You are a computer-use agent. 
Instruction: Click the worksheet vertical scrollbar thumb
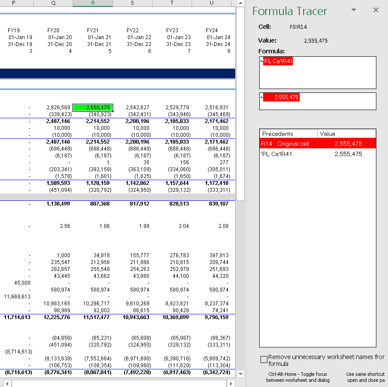tap(240, 103)
